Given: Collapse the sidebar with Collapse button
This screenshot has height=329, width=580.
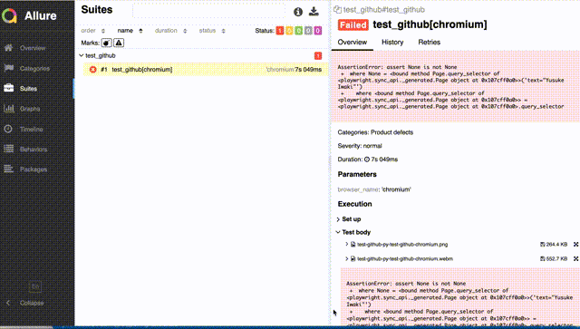Looking at the screenshot, I should click(32, 303).
